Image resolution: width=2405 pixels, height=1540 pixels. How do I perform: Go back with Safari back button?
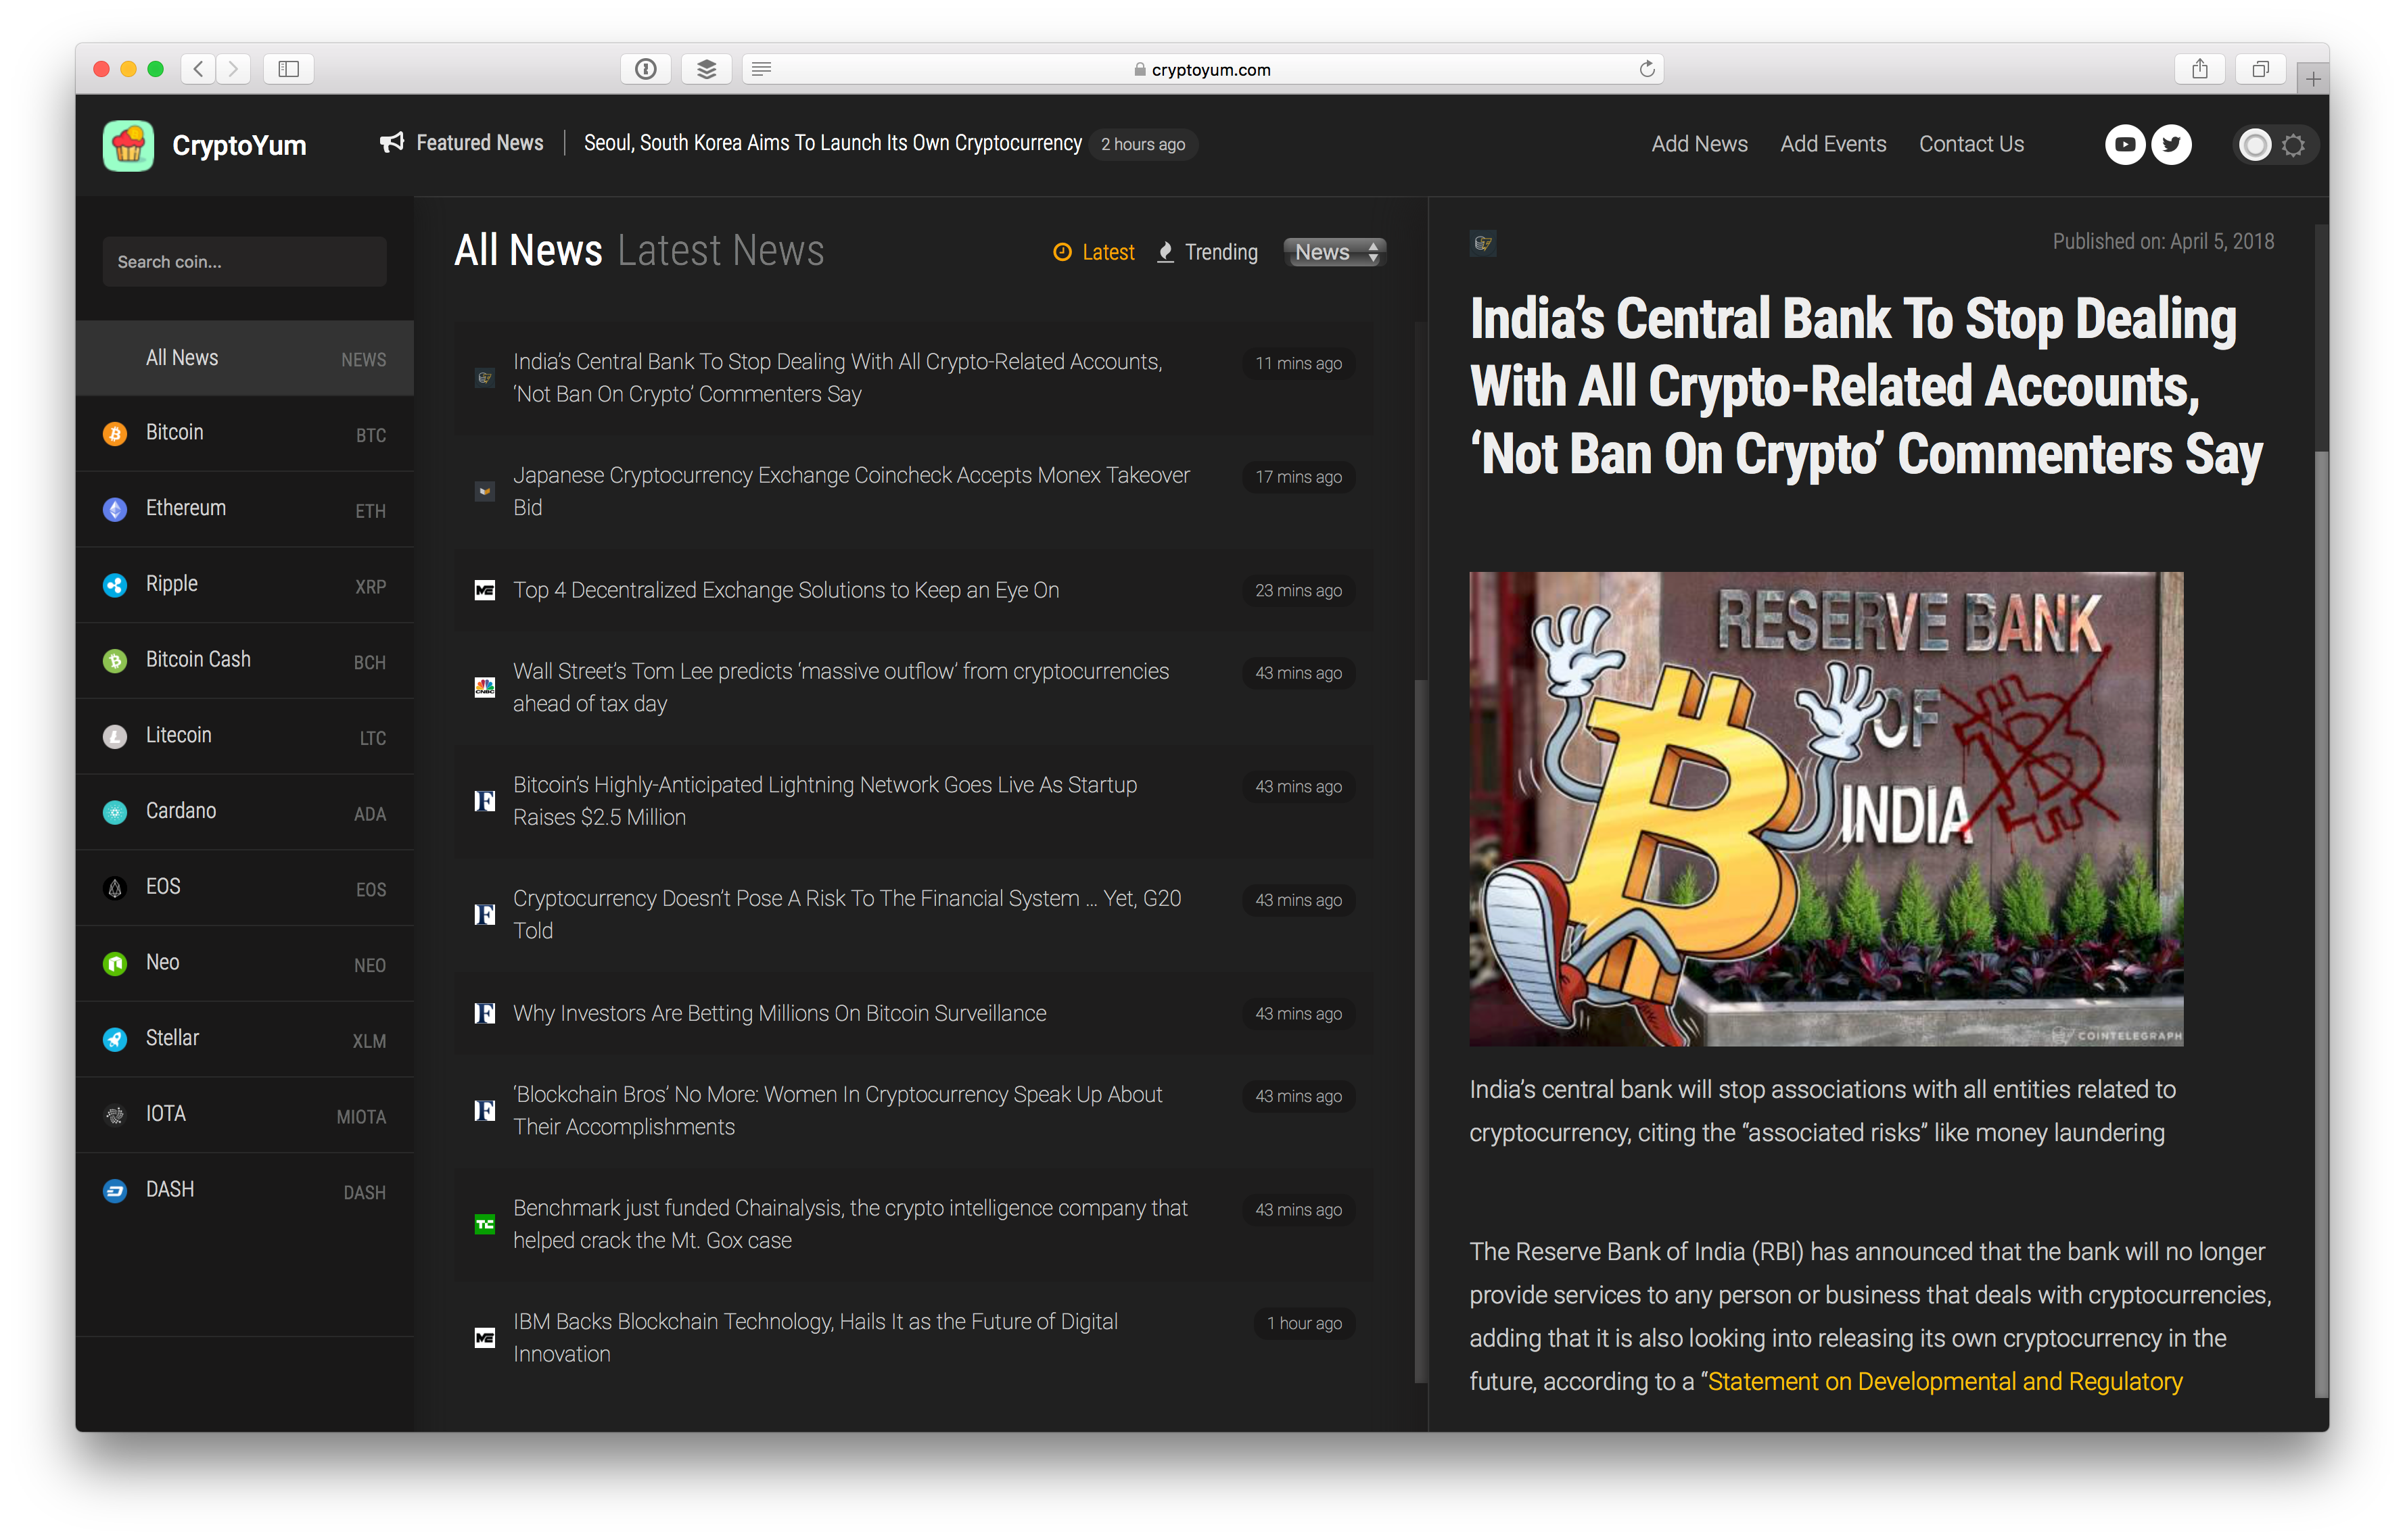tap(199, 69)
